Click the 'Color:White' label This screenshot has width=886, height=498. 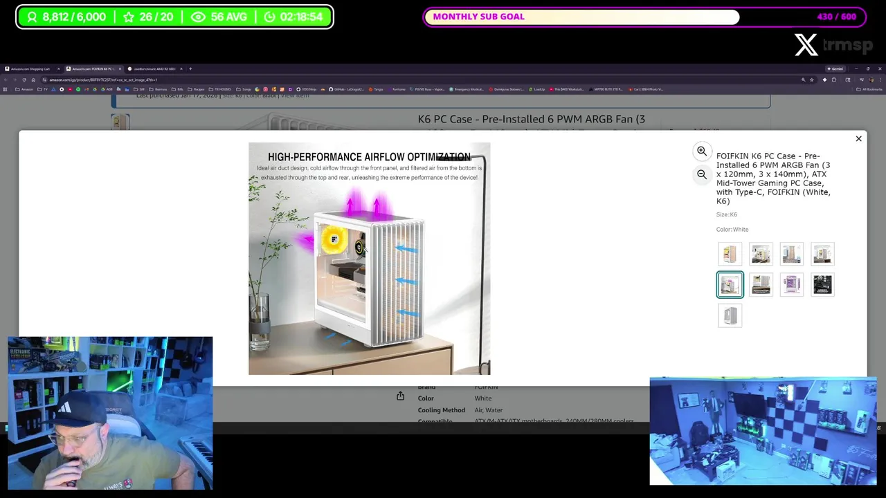732,230
